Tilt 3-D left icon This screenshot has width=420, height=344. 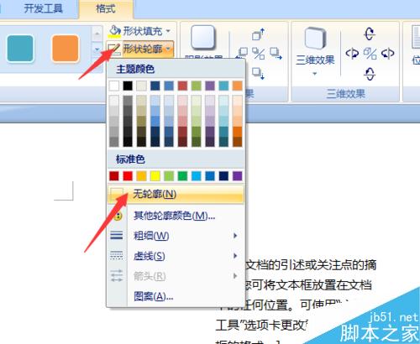coord(352,53)
